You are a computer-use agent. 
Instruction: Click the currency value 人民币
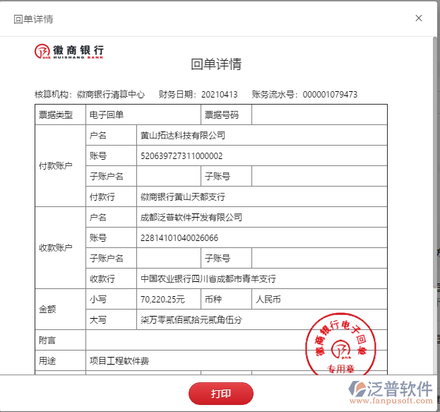[268, 300]
